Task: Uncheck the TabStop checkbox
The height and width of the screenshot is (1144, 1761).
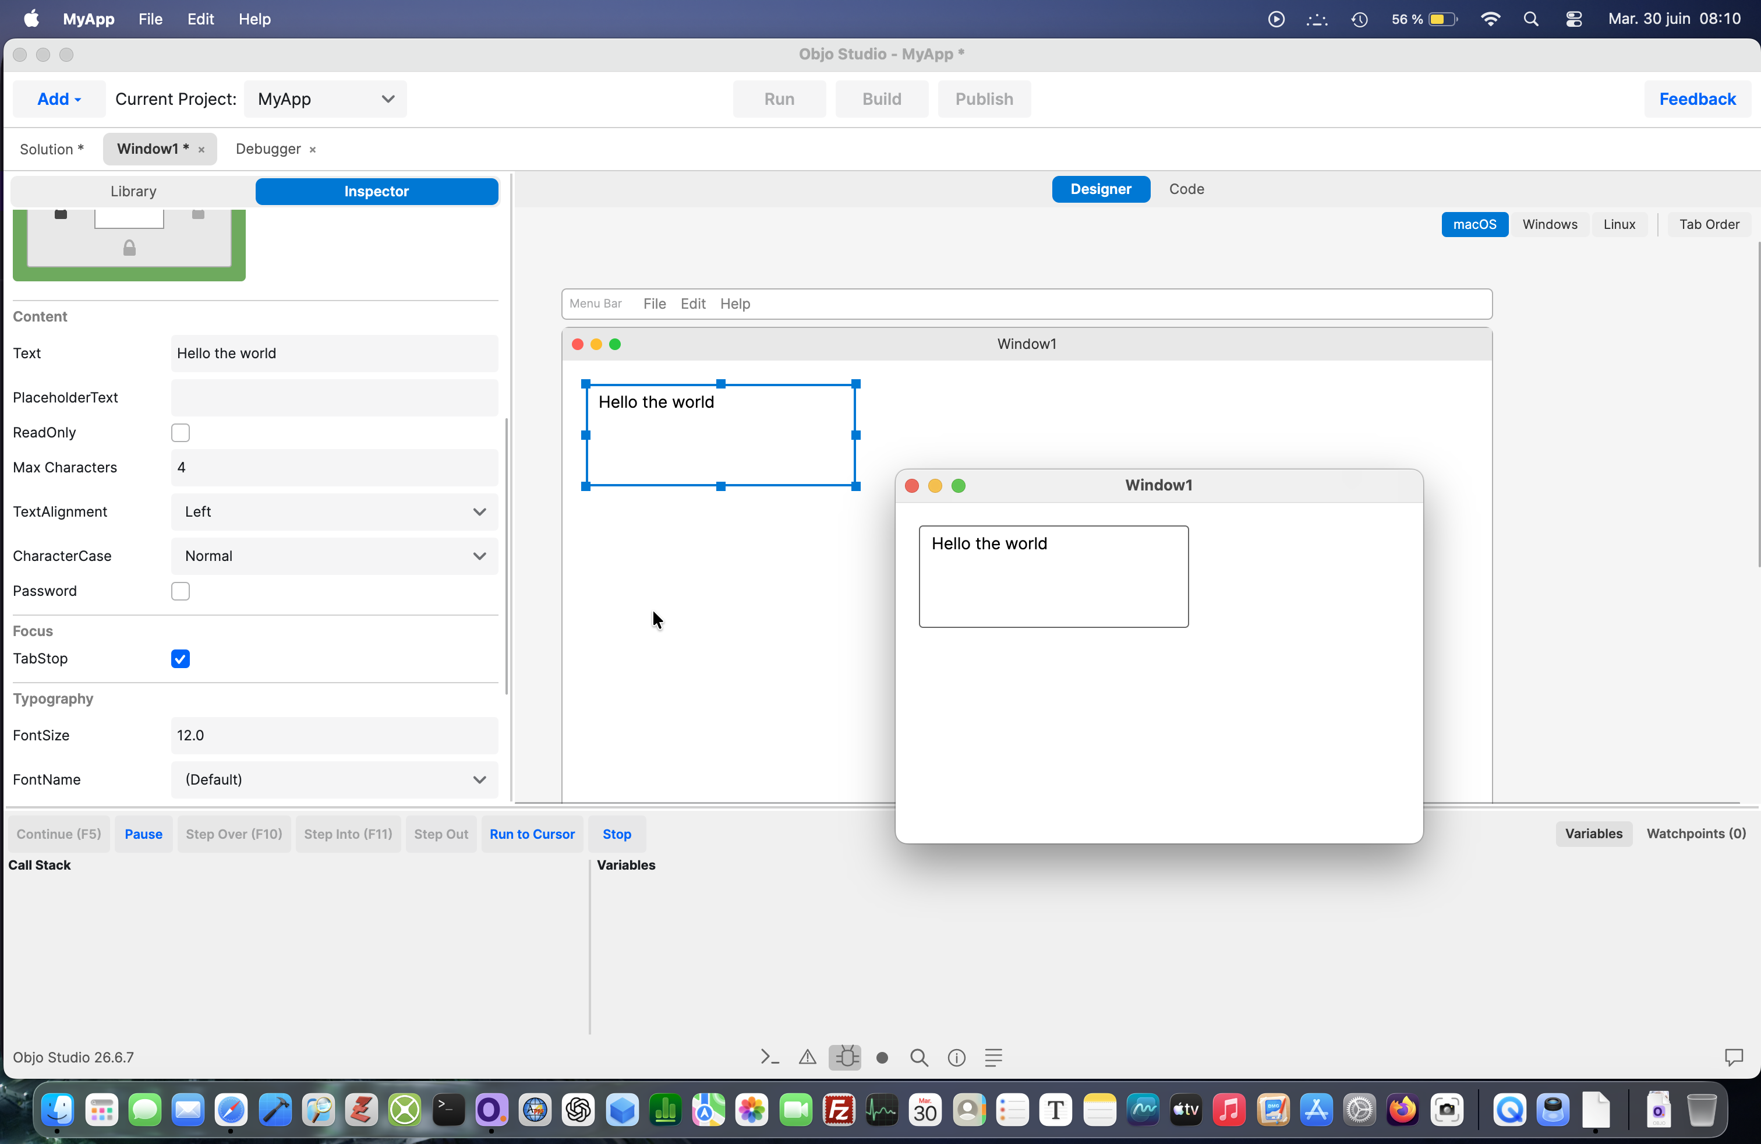Action: point(181,659)
